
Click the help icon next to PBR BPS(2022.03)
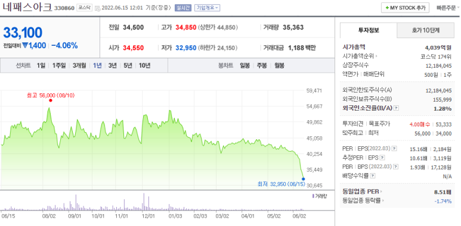(x=396, y=167)
